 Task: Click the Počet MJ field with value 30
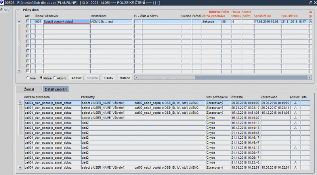click(226, 21)
